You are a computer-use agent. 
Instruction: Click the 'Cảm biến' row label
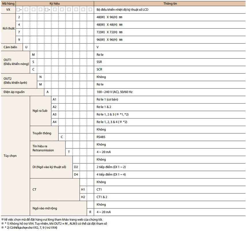[x=10, y=47]
